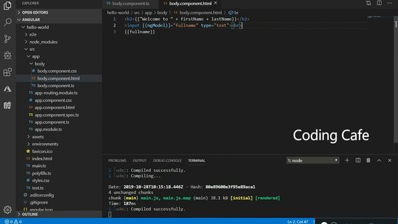Click the 'br' breadcrumb symbol

click(234, 12)
